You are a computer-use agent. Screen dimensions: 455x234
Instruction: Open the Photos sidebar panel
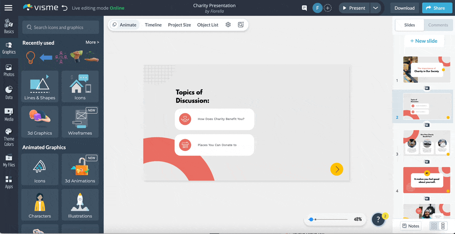9,70
